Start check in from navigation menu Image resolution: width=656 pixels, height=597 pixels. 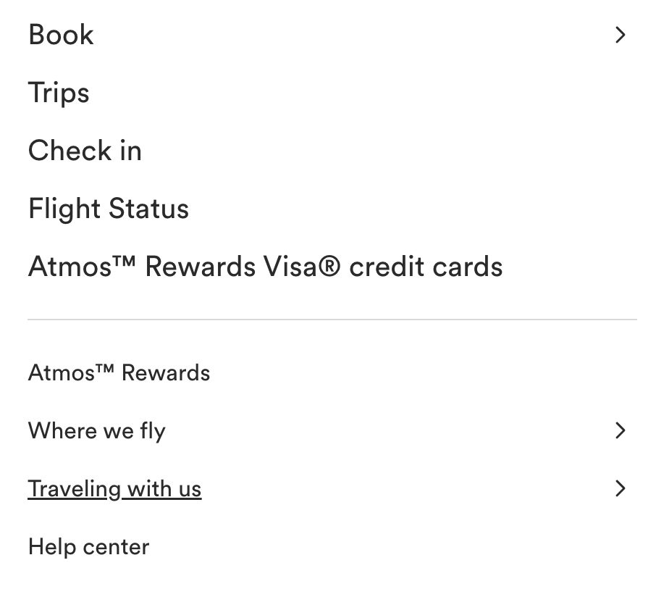tap(85, 151)
